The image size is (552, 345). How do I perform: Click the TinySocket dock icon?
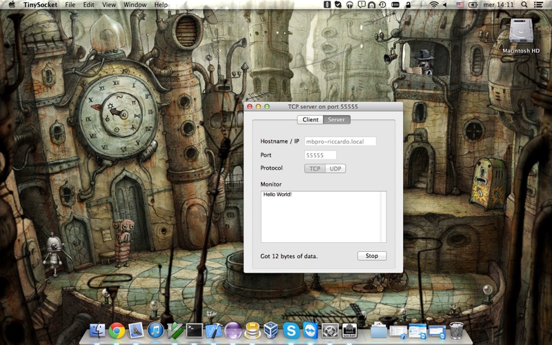click(x=349, y=331)
